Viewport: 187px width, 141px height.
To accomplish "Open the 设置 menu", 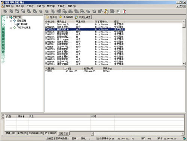I will tap(30, 6).
